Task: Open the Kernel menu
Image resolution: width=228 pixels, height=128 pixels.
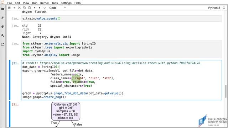Action: [44, 3]
